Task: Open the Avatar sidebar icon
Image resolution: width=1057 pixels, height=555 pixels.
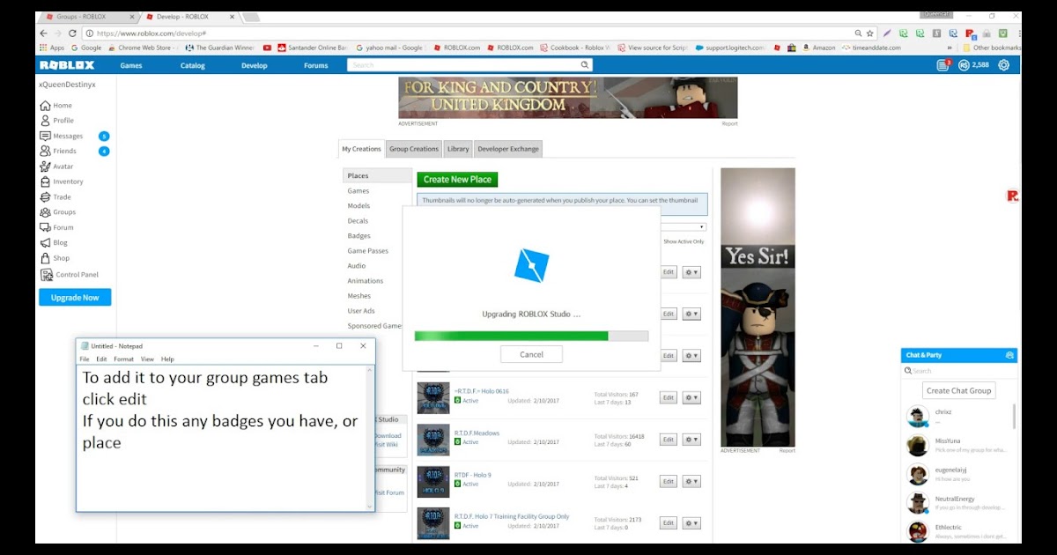Action: (45, 166)
